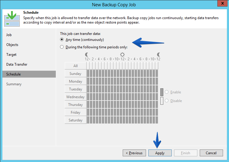Click the Cancel button
229x162 pixels.
point(211,153)
